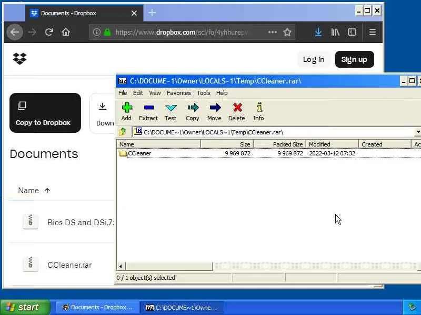This screenshot has width=421, height=315.
Task: Sort by Packed Size column header
Action: point(279,144)
